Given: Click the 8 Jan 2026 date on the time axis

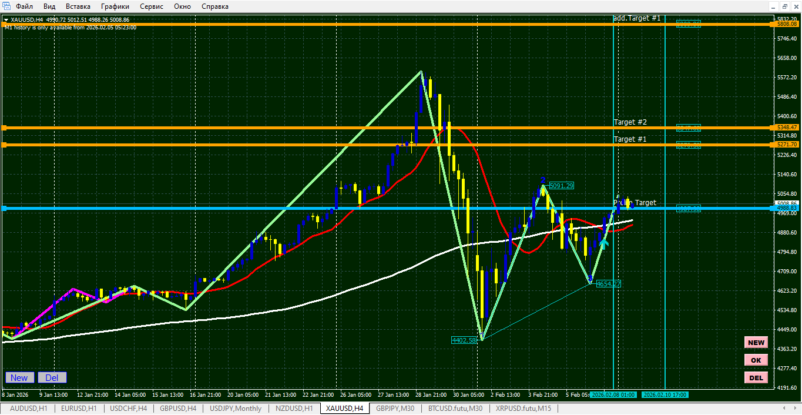Looking at the screenshot, I should click(15, 395).
